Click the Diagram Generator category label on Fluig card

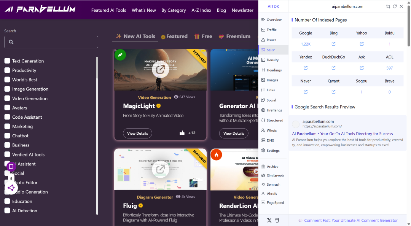click(x=155, y=197)
